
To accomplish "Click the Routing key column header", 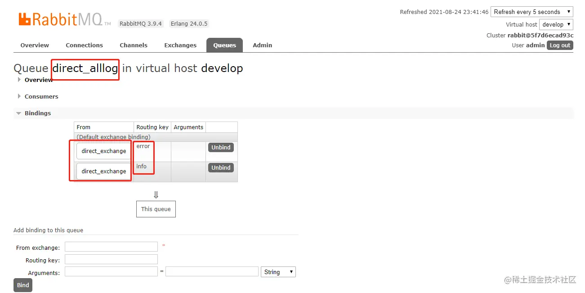I will (x=152, y=127).
